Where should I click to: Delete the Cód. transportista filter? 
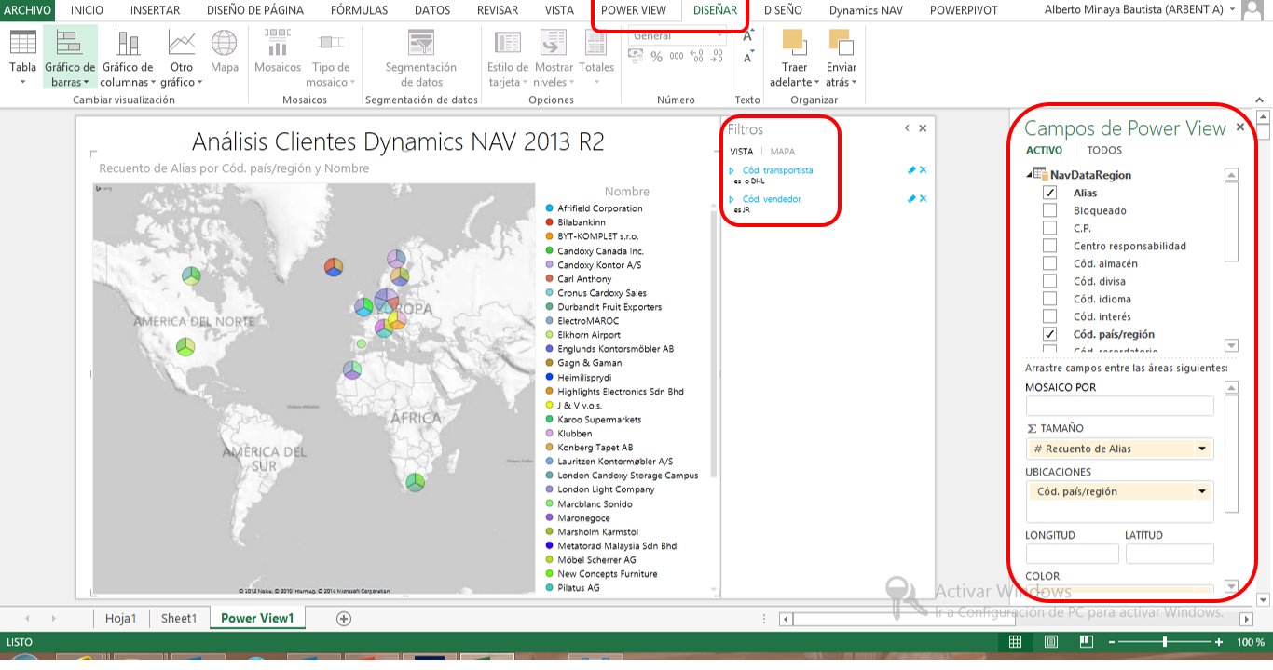[x=924, y=170]
